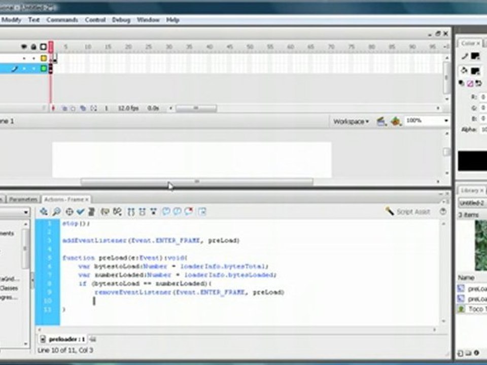This screenshot has width=487, height=365.
Task: Click the Center frame icon in timeline
Action: point(53,108)
